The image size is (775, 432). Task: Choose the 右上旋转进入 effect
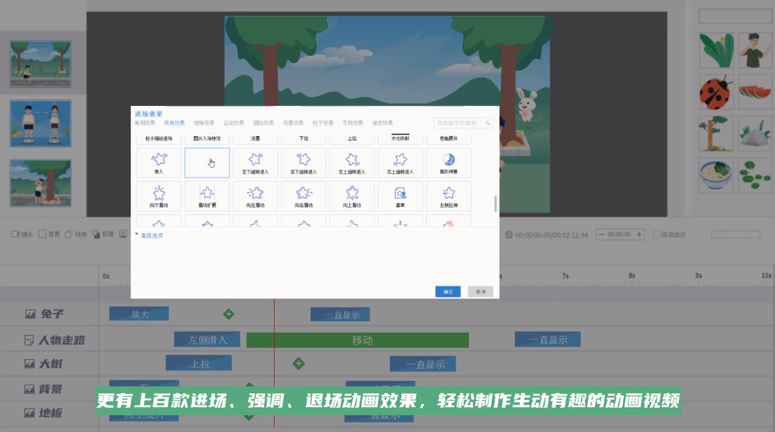coord(400,162)
